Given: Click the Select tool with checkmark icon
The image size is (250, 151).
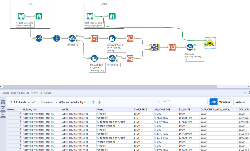Looking at the screenshot, I should [39, 38].
